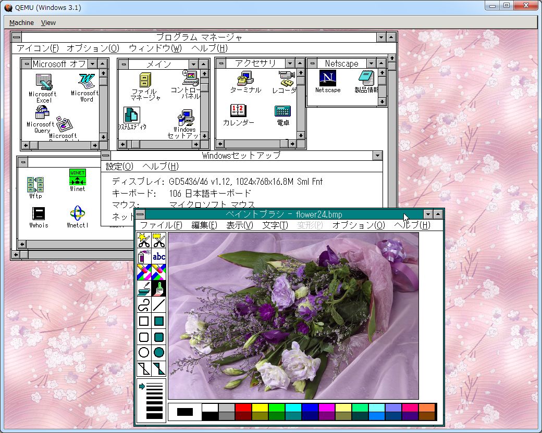This screenshot has height=433, width=542.
Task: Select the Microsoft Query icon
Action: [x=42, y=119]
